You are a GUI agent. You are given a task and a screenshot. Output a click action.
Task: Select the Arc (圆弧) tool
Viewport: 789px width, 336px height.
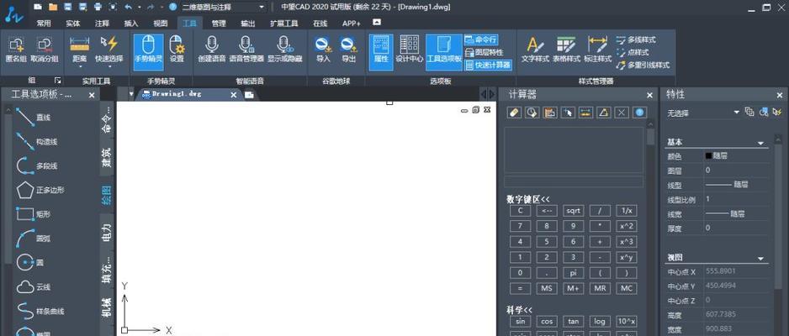33,239
